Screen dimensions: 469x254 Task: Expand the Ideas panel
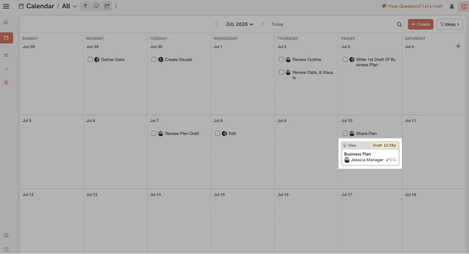coord(449,24)
